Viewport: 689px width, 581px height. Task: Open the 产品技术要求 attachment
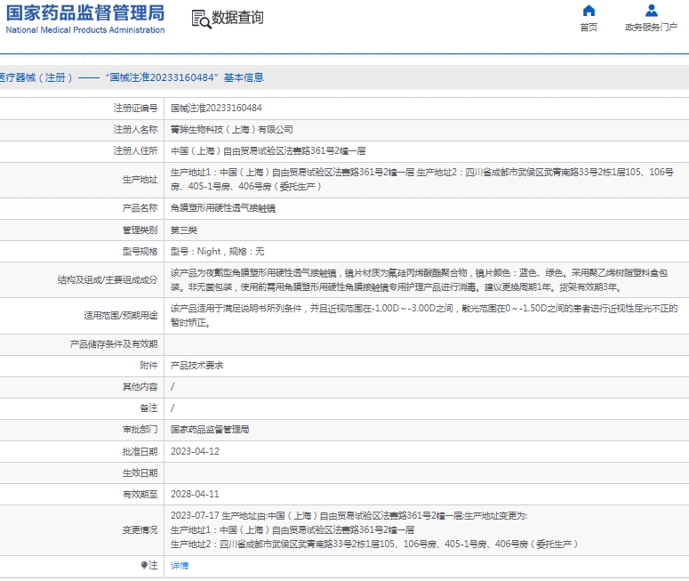pos(196,366)
